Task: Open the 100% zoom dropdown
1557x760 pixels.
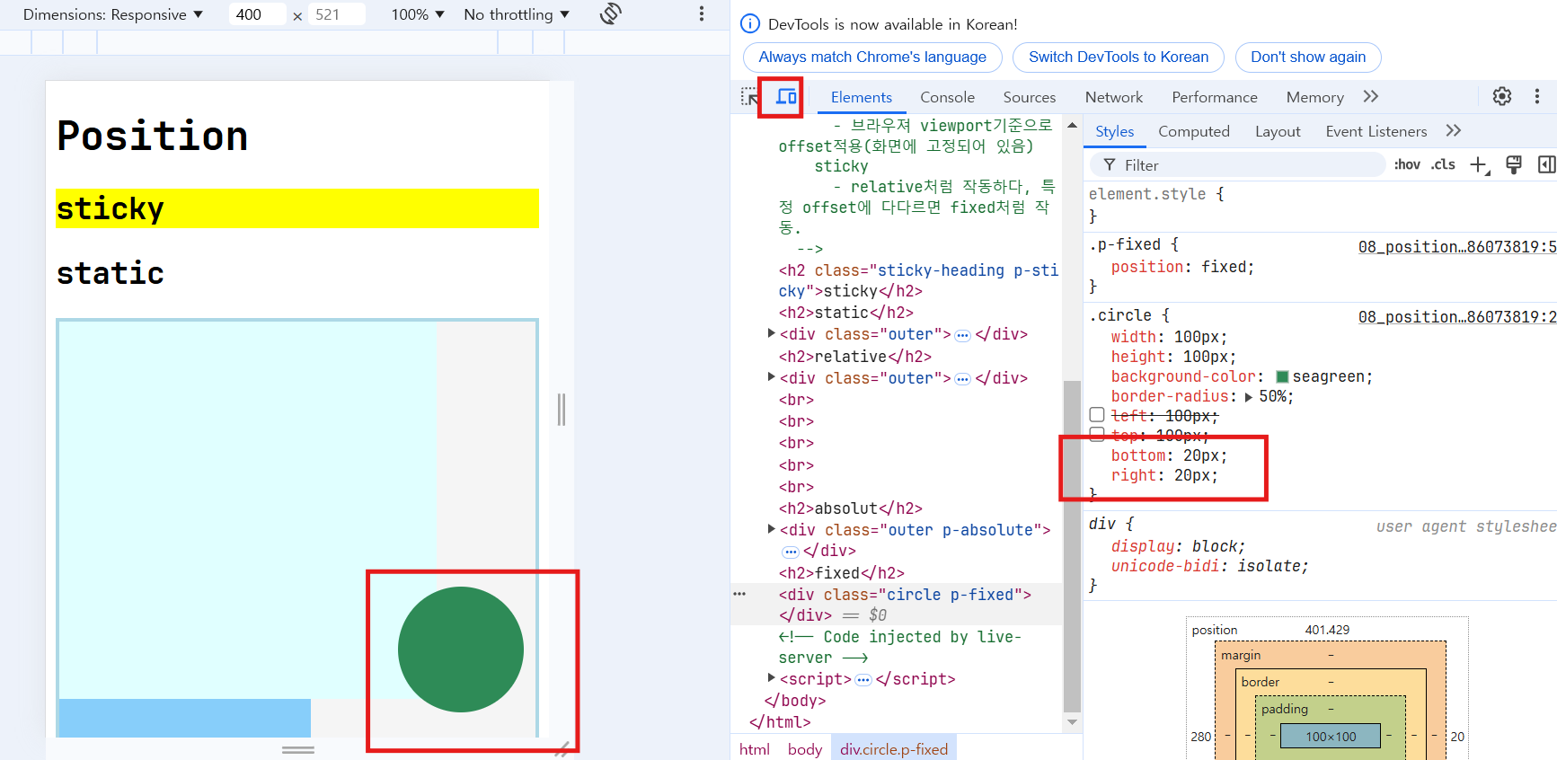Action: click(x=418, y=14)
